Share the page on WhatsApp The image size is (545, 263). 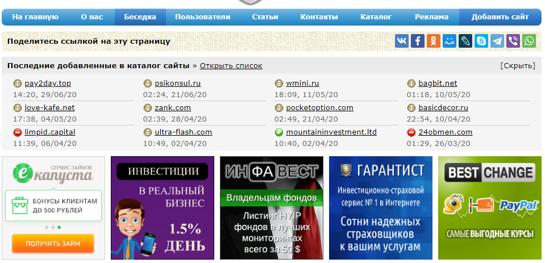pyautogui.click(x=529, y=41)
